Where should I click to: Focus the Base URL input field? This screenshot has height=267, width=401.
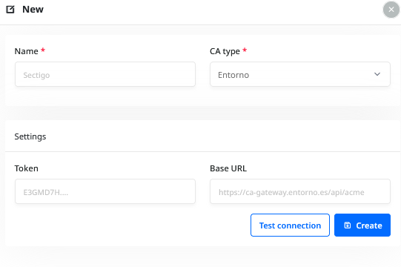[300, 191]
